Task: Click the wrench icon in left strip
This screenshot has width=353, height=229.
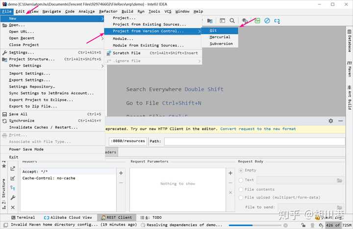Action: [13, 198]
